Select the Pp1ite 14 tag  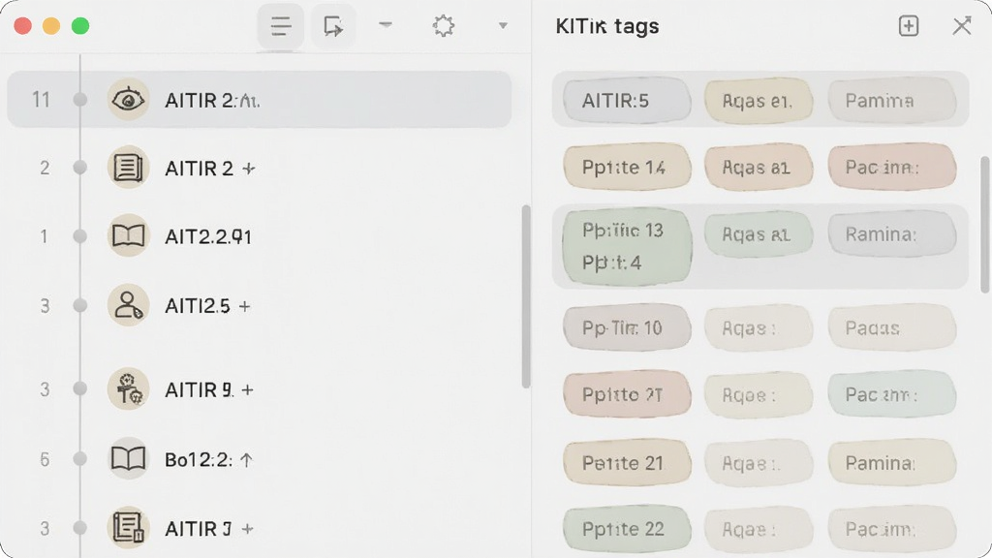click(x=627, y=167)
